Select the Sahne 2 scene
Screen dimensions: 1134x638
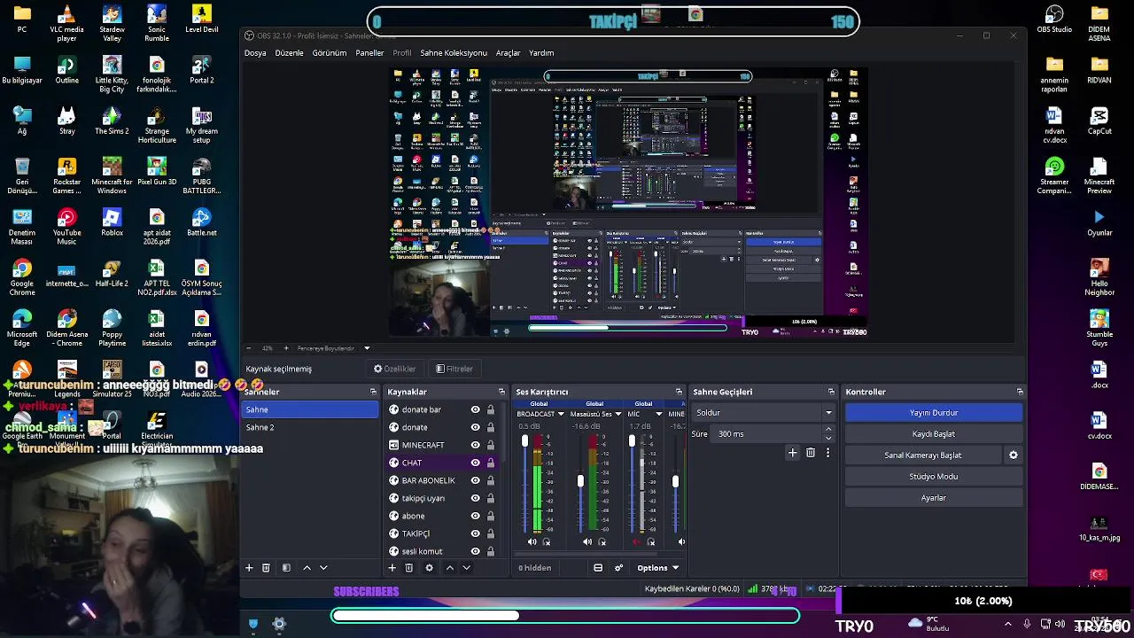(309, 427)
